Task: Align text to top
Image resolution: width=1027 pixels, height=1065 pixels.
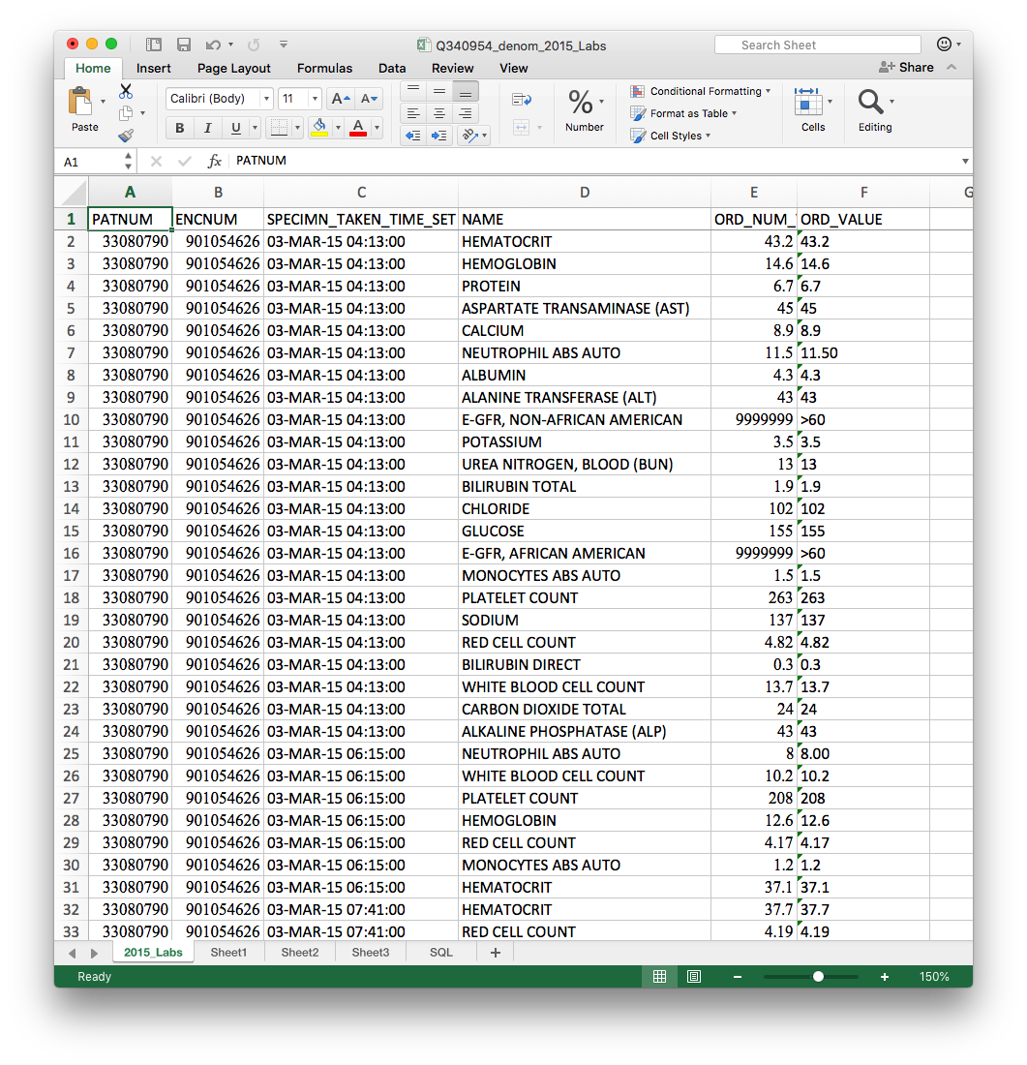Action: point(413,91)
